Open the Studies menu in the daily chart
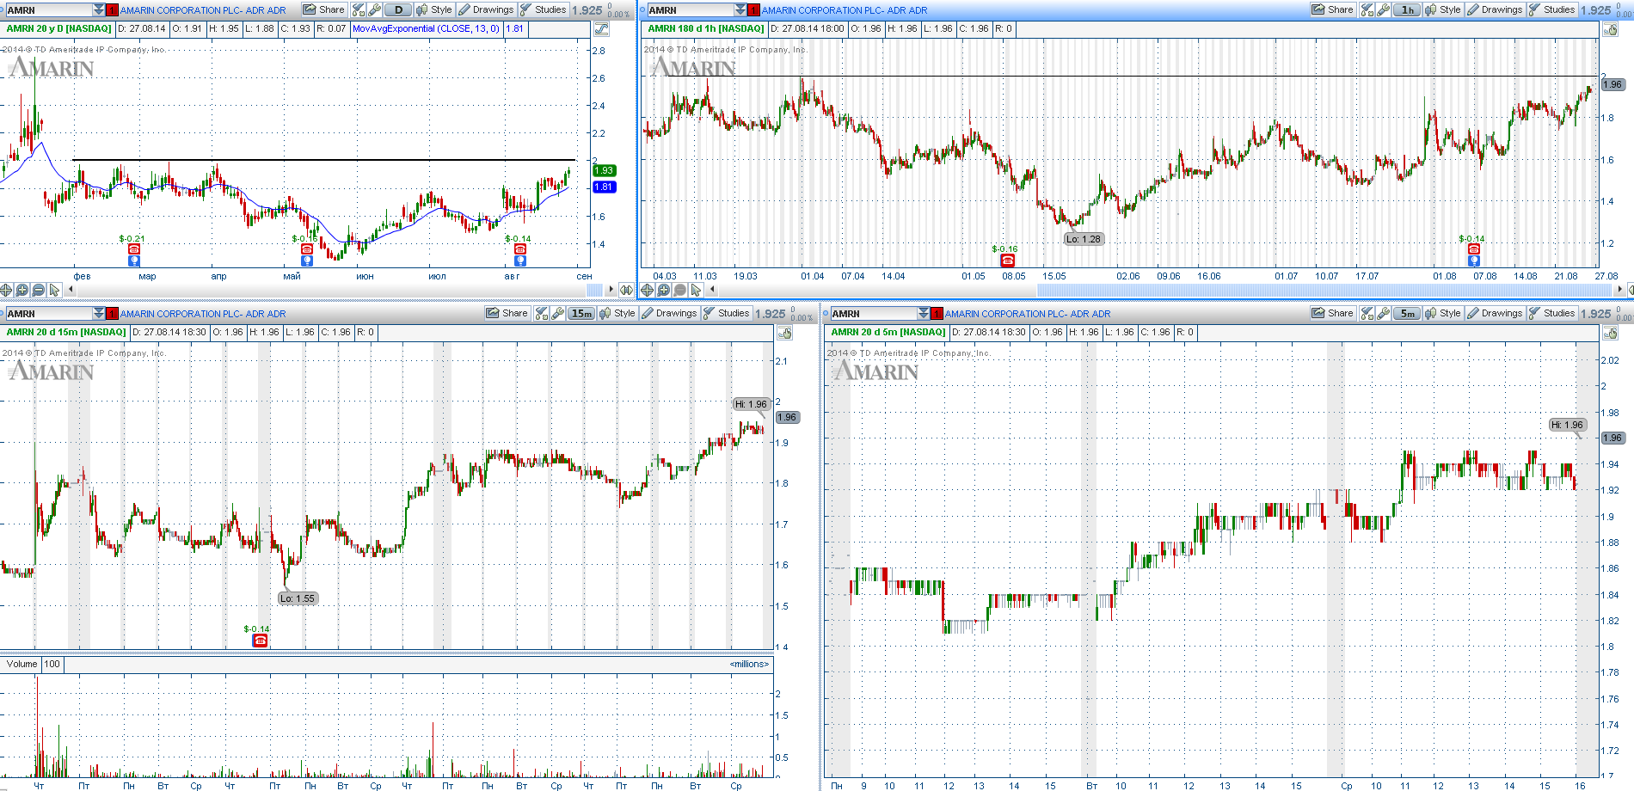The height and width of the screenshot is (791, 1634). pos(543,9)
